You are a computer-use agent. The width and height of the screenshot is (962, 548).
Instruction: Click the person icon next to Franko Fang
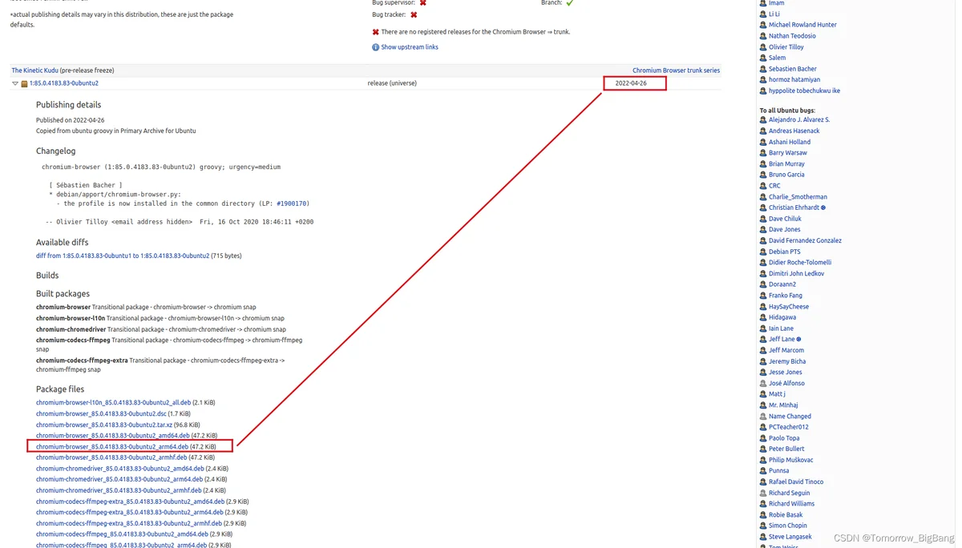pos(763,296)
